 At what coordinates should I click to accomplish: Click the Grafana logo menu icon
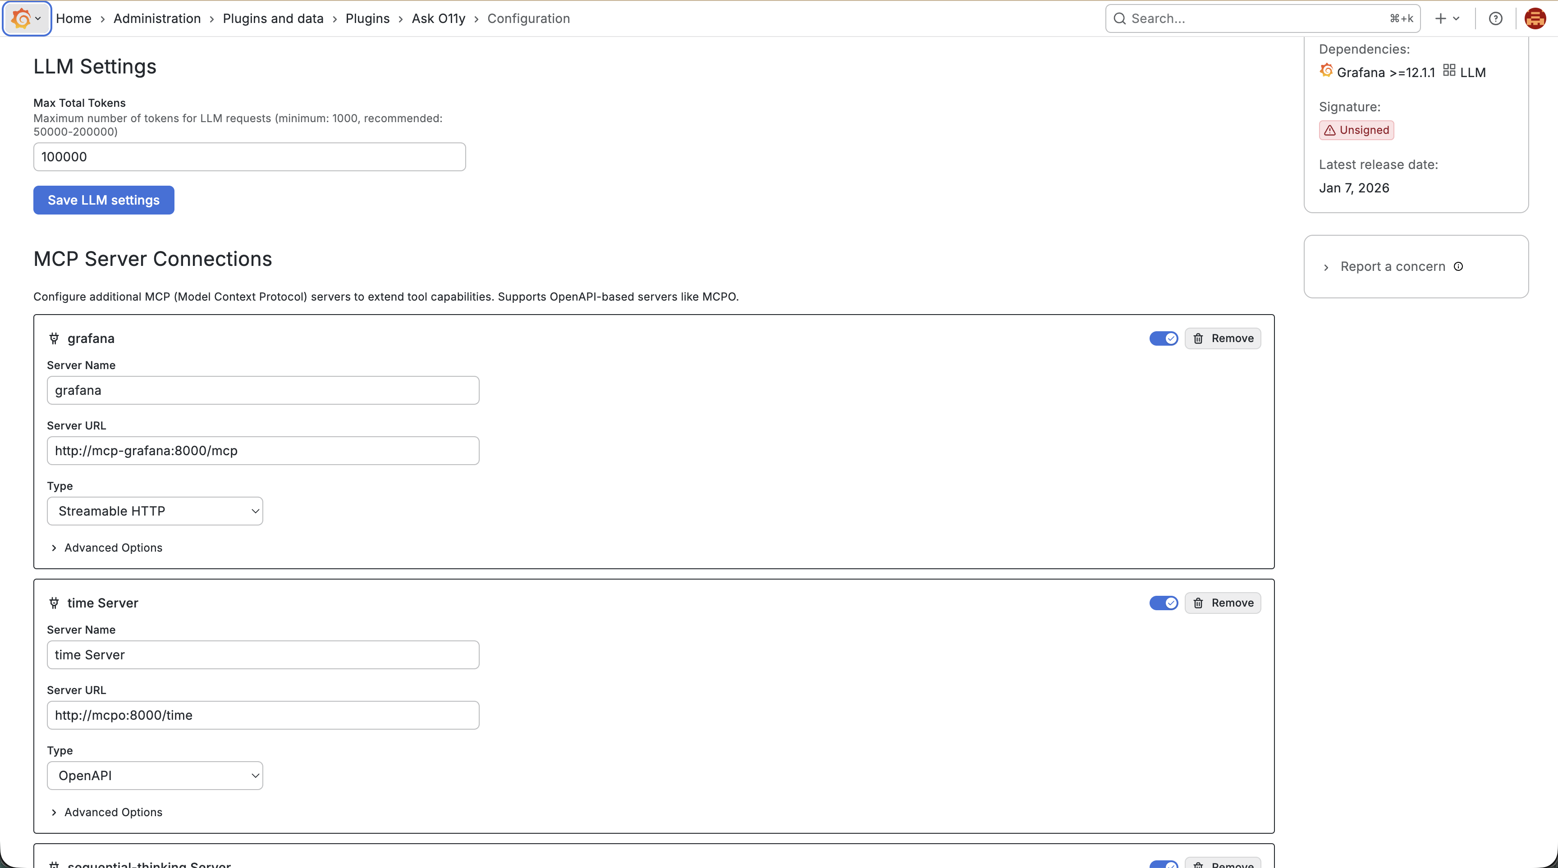coord(21,19)
